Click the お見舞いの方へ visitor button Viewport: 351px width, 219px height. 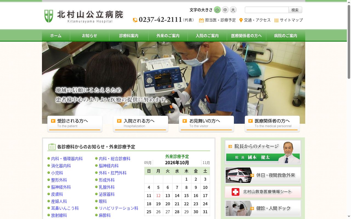coord(206,124)
